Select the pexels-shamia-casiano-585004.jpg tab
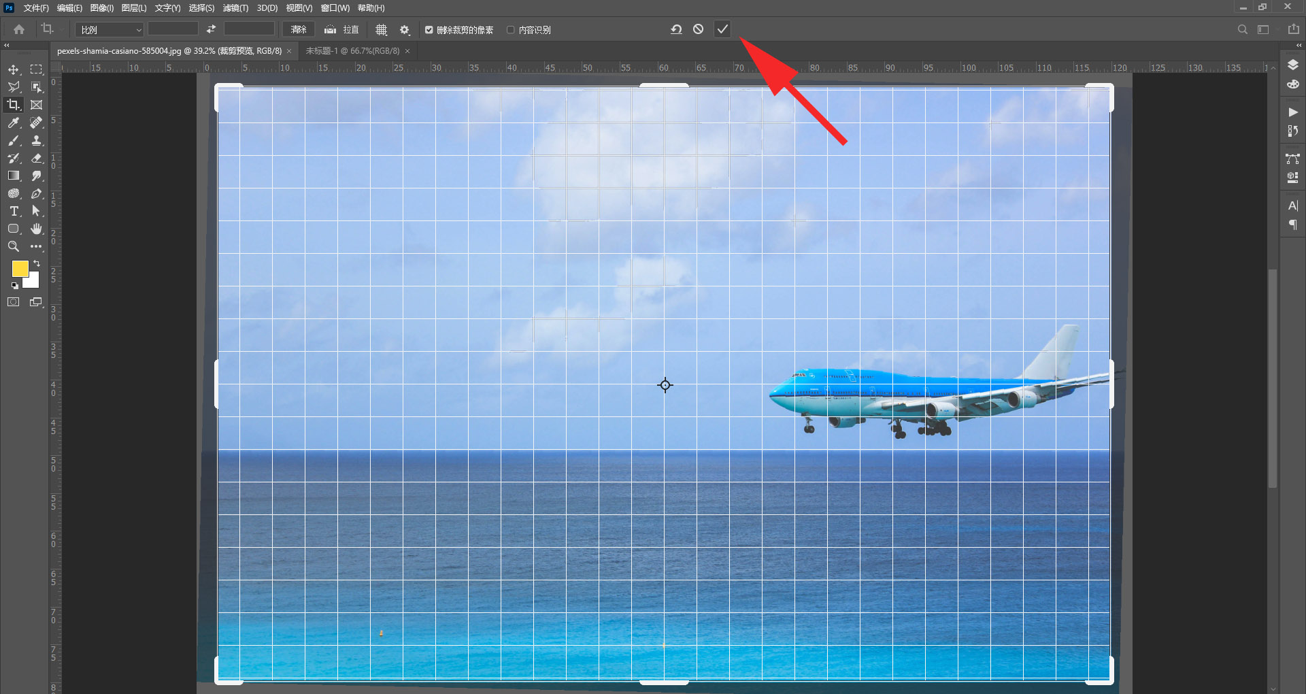 click(x=169, y=51)
